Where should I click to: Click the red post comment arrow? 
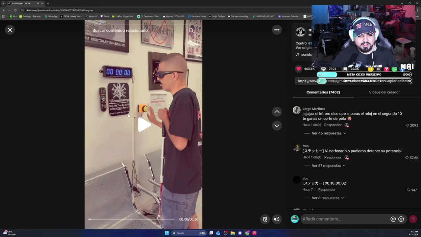(413, 219)
